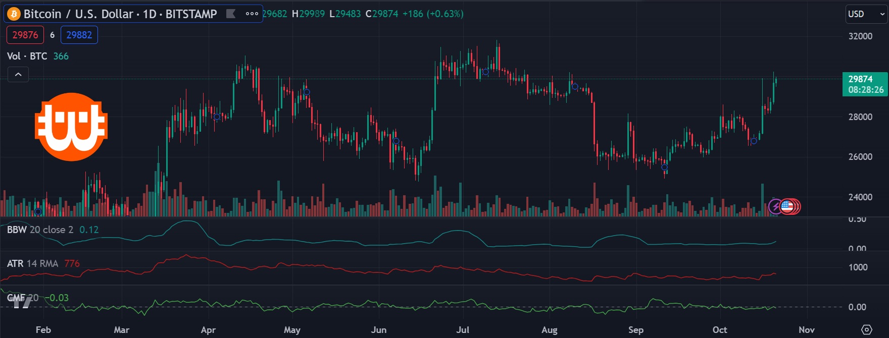889x338 pixels.
Task: Click the circle marker on the mid-August candles
Action: point(575,87)
